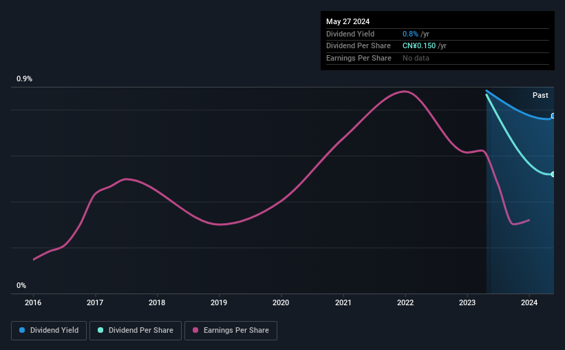The width and height of the screenshot is (565, 350).
Task: Select the Dividend Per Share endpoint marker
Action: point(553,174)
